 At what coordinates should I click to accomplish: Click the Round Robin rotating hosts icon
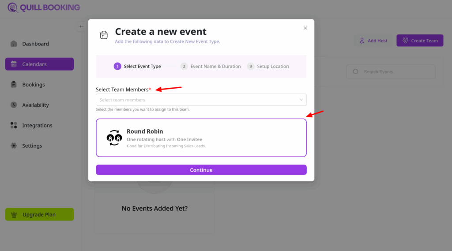[114, 138]
